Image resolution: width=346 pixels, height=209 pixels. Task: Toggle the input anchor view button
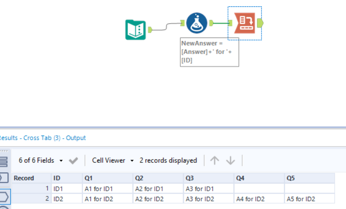(x=4, y=177)
